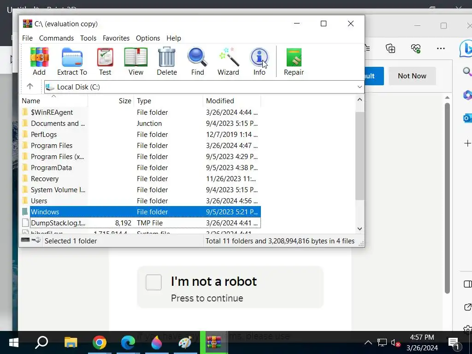
Task: Open Edge browser essentials heart icon
Action: [x=416, y=48]
